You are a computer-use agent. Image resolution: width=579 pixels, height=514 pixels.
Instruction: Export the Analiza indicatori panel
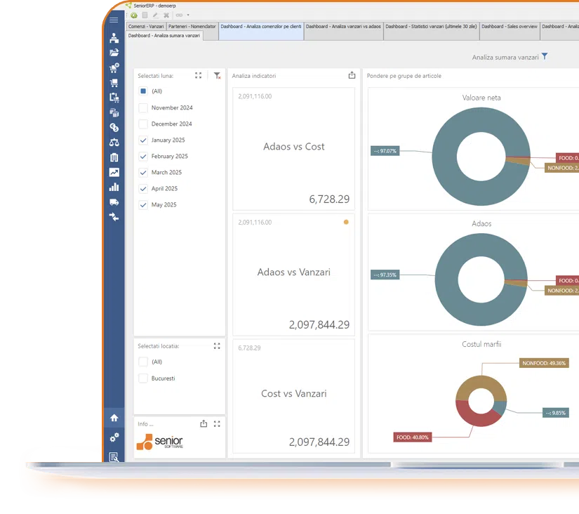click(x=352, y=76)
